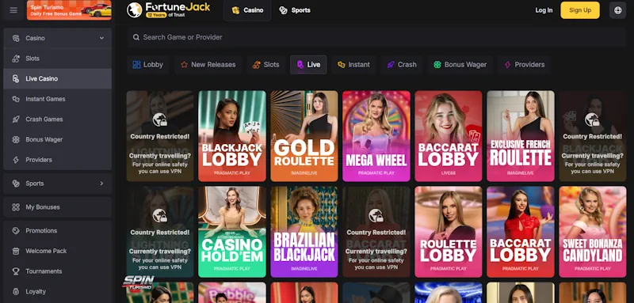Open the Mega Wheel game card
This screenshot has width=634, height=303.
(x=376, y=136)
